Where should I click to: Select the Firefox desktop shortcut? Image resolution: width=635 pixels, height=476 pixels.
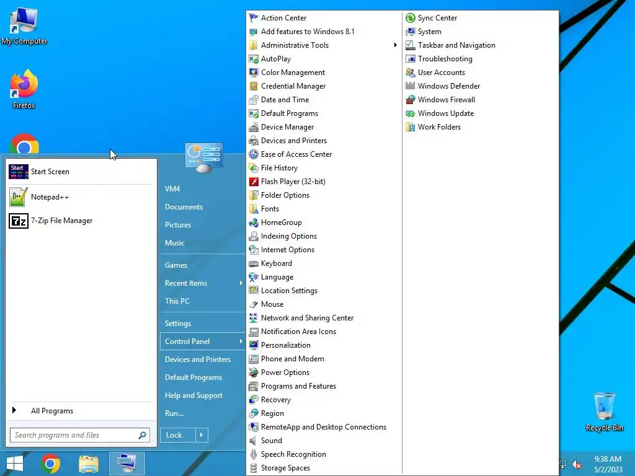coord(24,89)
